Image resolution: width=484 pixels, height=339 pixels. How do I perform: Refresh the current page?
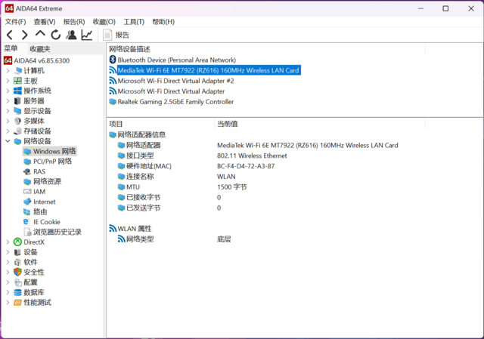coord(56,35)
